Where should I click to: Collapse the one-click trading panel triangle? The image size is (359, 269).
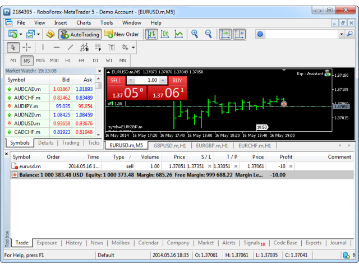tap(108, 72)
